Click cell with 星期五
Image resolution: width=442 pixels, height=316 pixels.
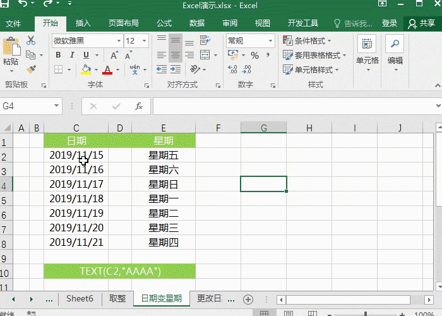click(164, 155)
